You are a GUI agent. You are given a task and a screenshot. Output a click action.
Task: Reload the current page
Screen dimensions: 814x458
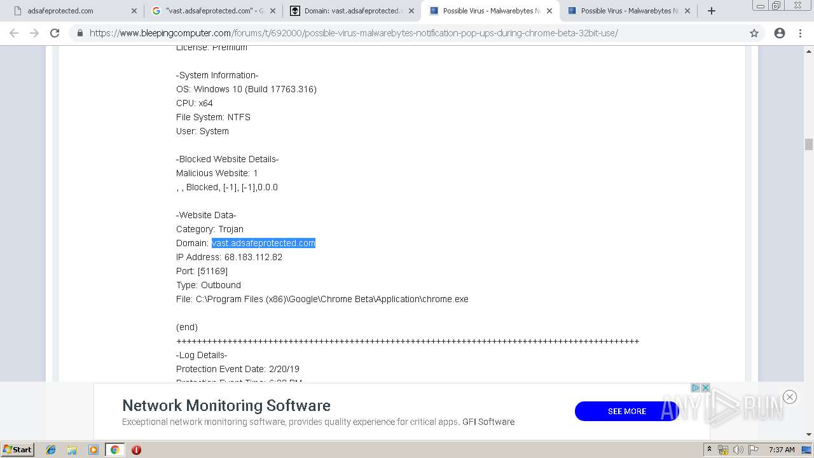pyautogui.click(x=55, y=33)
